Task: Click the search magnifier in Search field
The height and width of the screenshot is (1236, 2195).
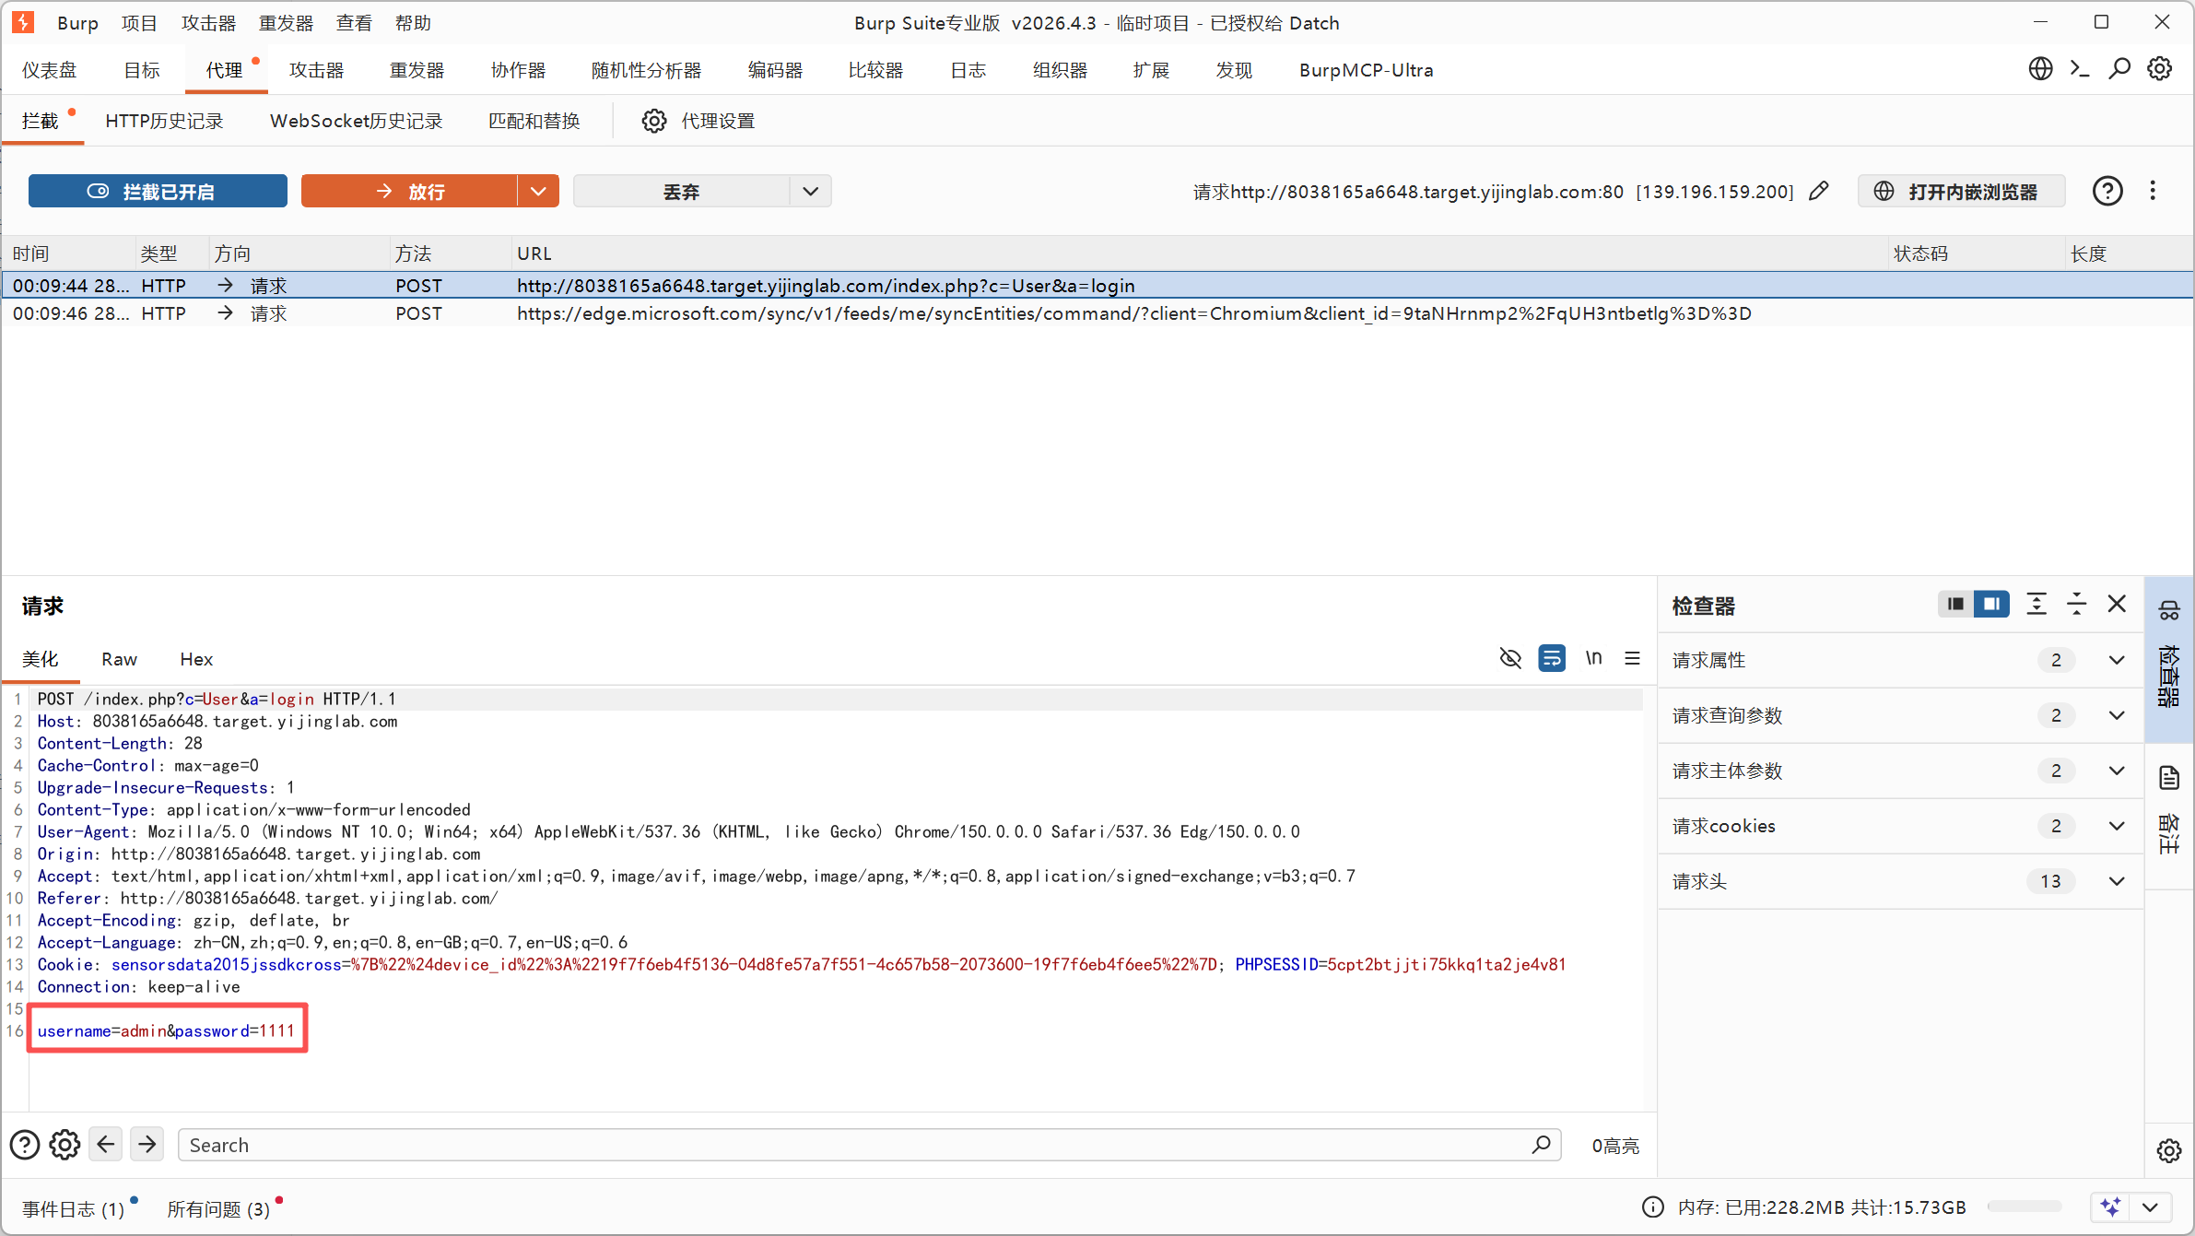Action: [x=1541, y=1145]
